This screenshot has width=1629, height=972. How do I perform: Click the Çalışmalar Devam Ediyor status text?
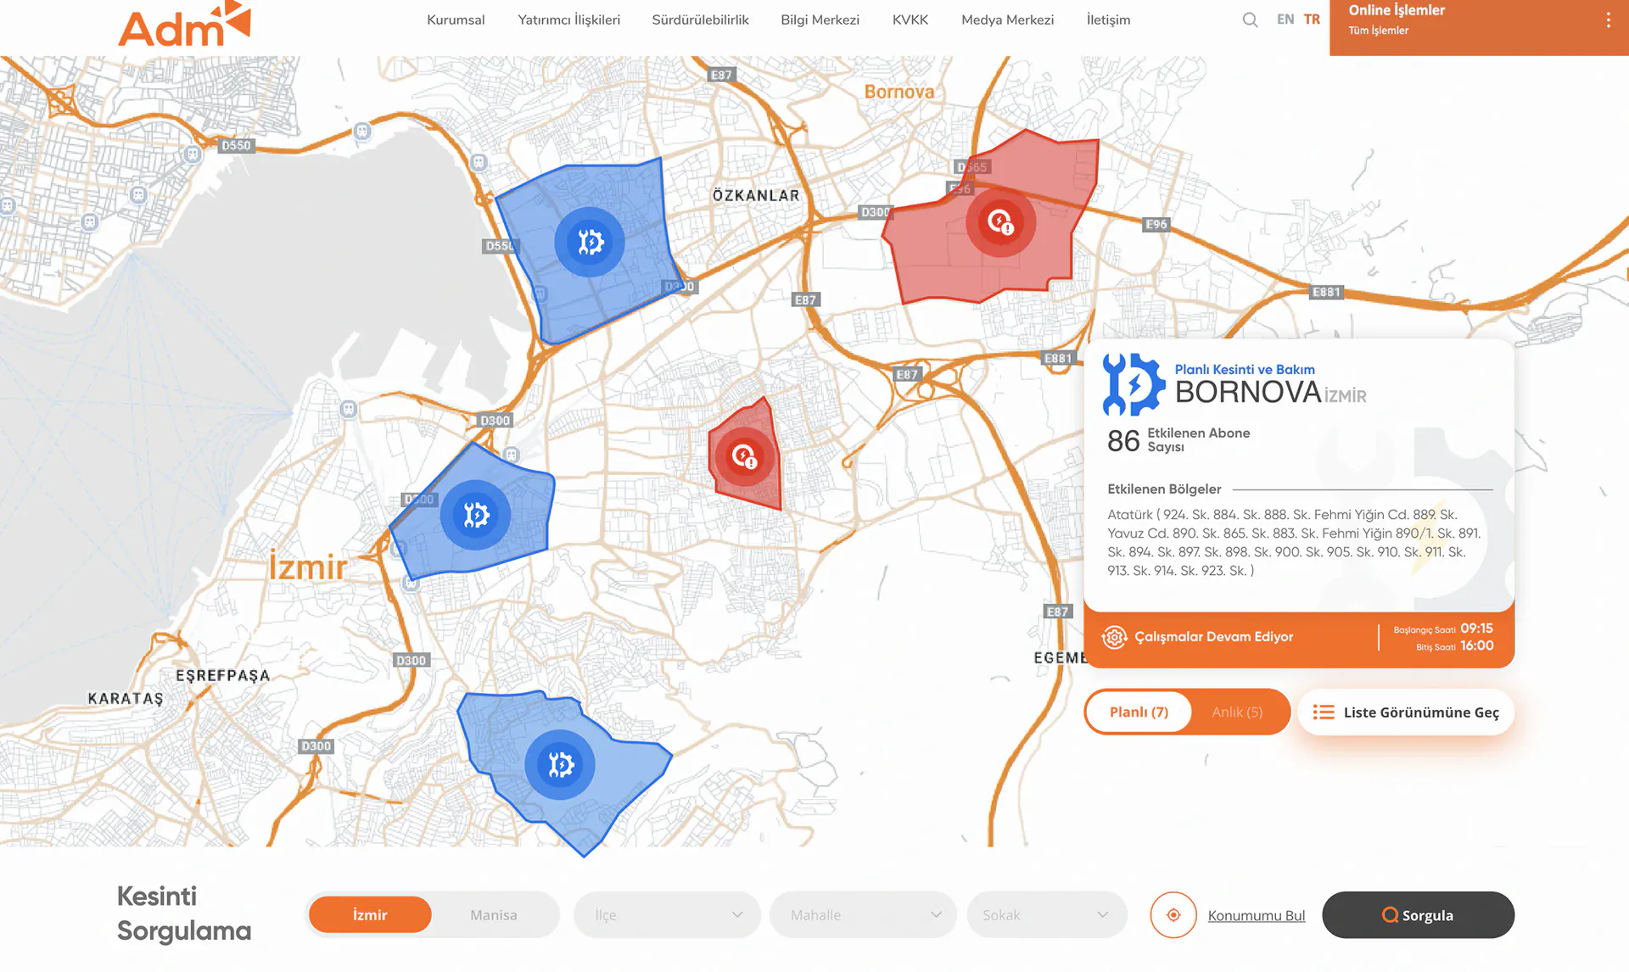(1213, 637)
